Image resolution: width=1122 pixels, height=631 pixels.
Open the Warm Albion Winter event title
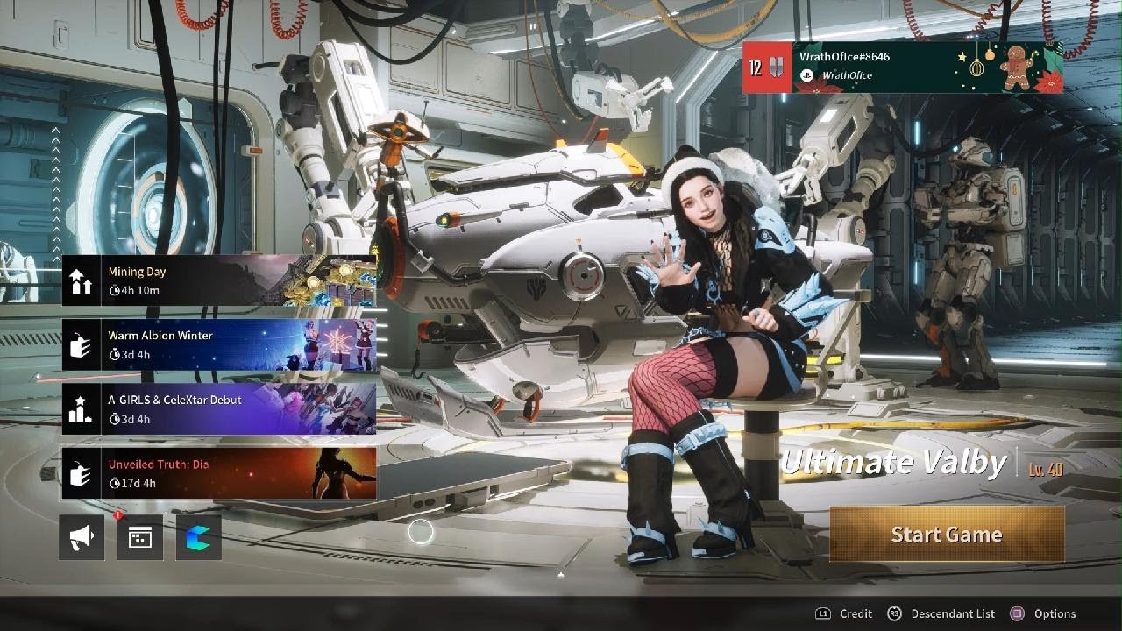point(160,336)
